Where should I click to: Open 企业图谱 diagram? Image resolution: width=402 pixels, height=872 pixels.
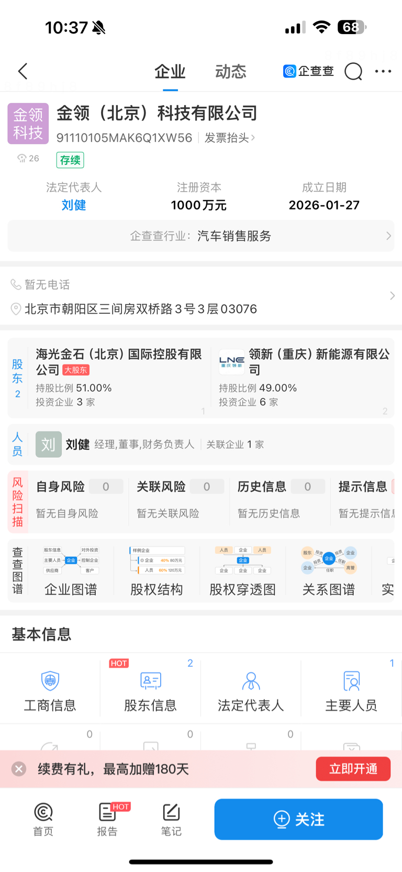coord(71,571)
